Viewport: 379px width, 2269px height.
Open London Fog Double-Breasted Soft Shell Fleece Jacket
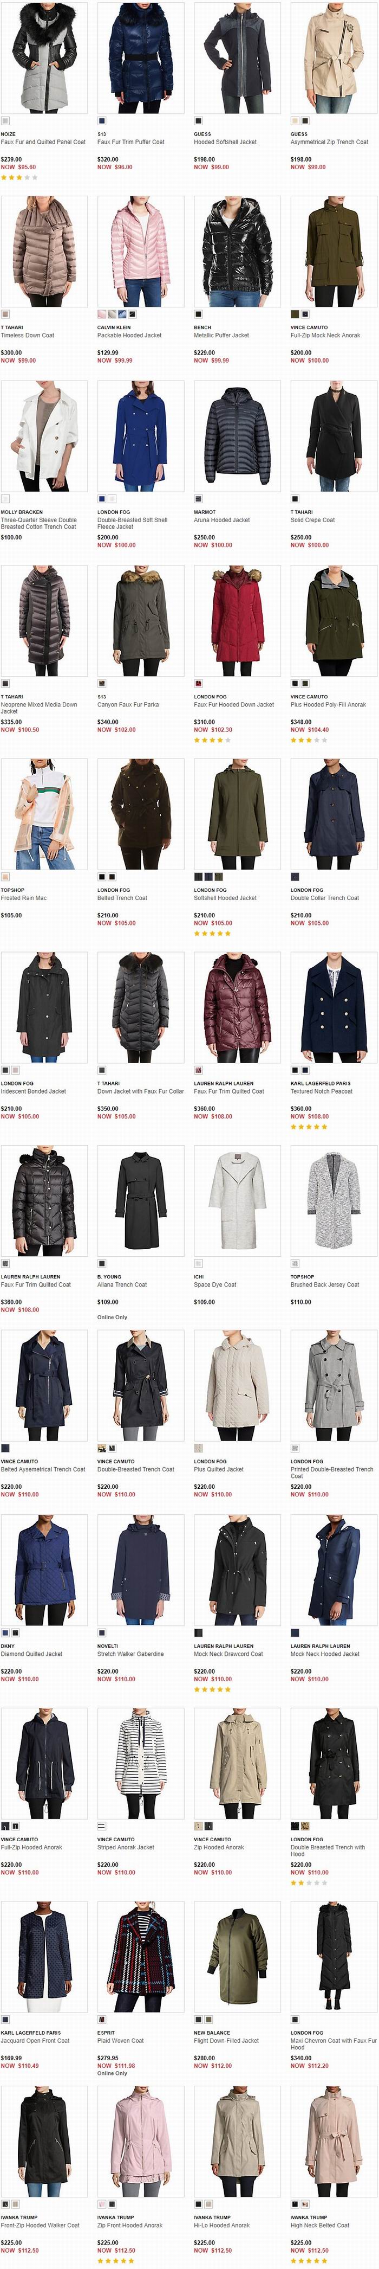pos(132,523)
